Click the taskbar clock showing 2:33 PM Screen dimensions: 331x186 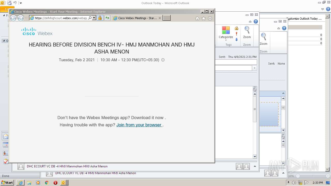(x=318, y=183)
